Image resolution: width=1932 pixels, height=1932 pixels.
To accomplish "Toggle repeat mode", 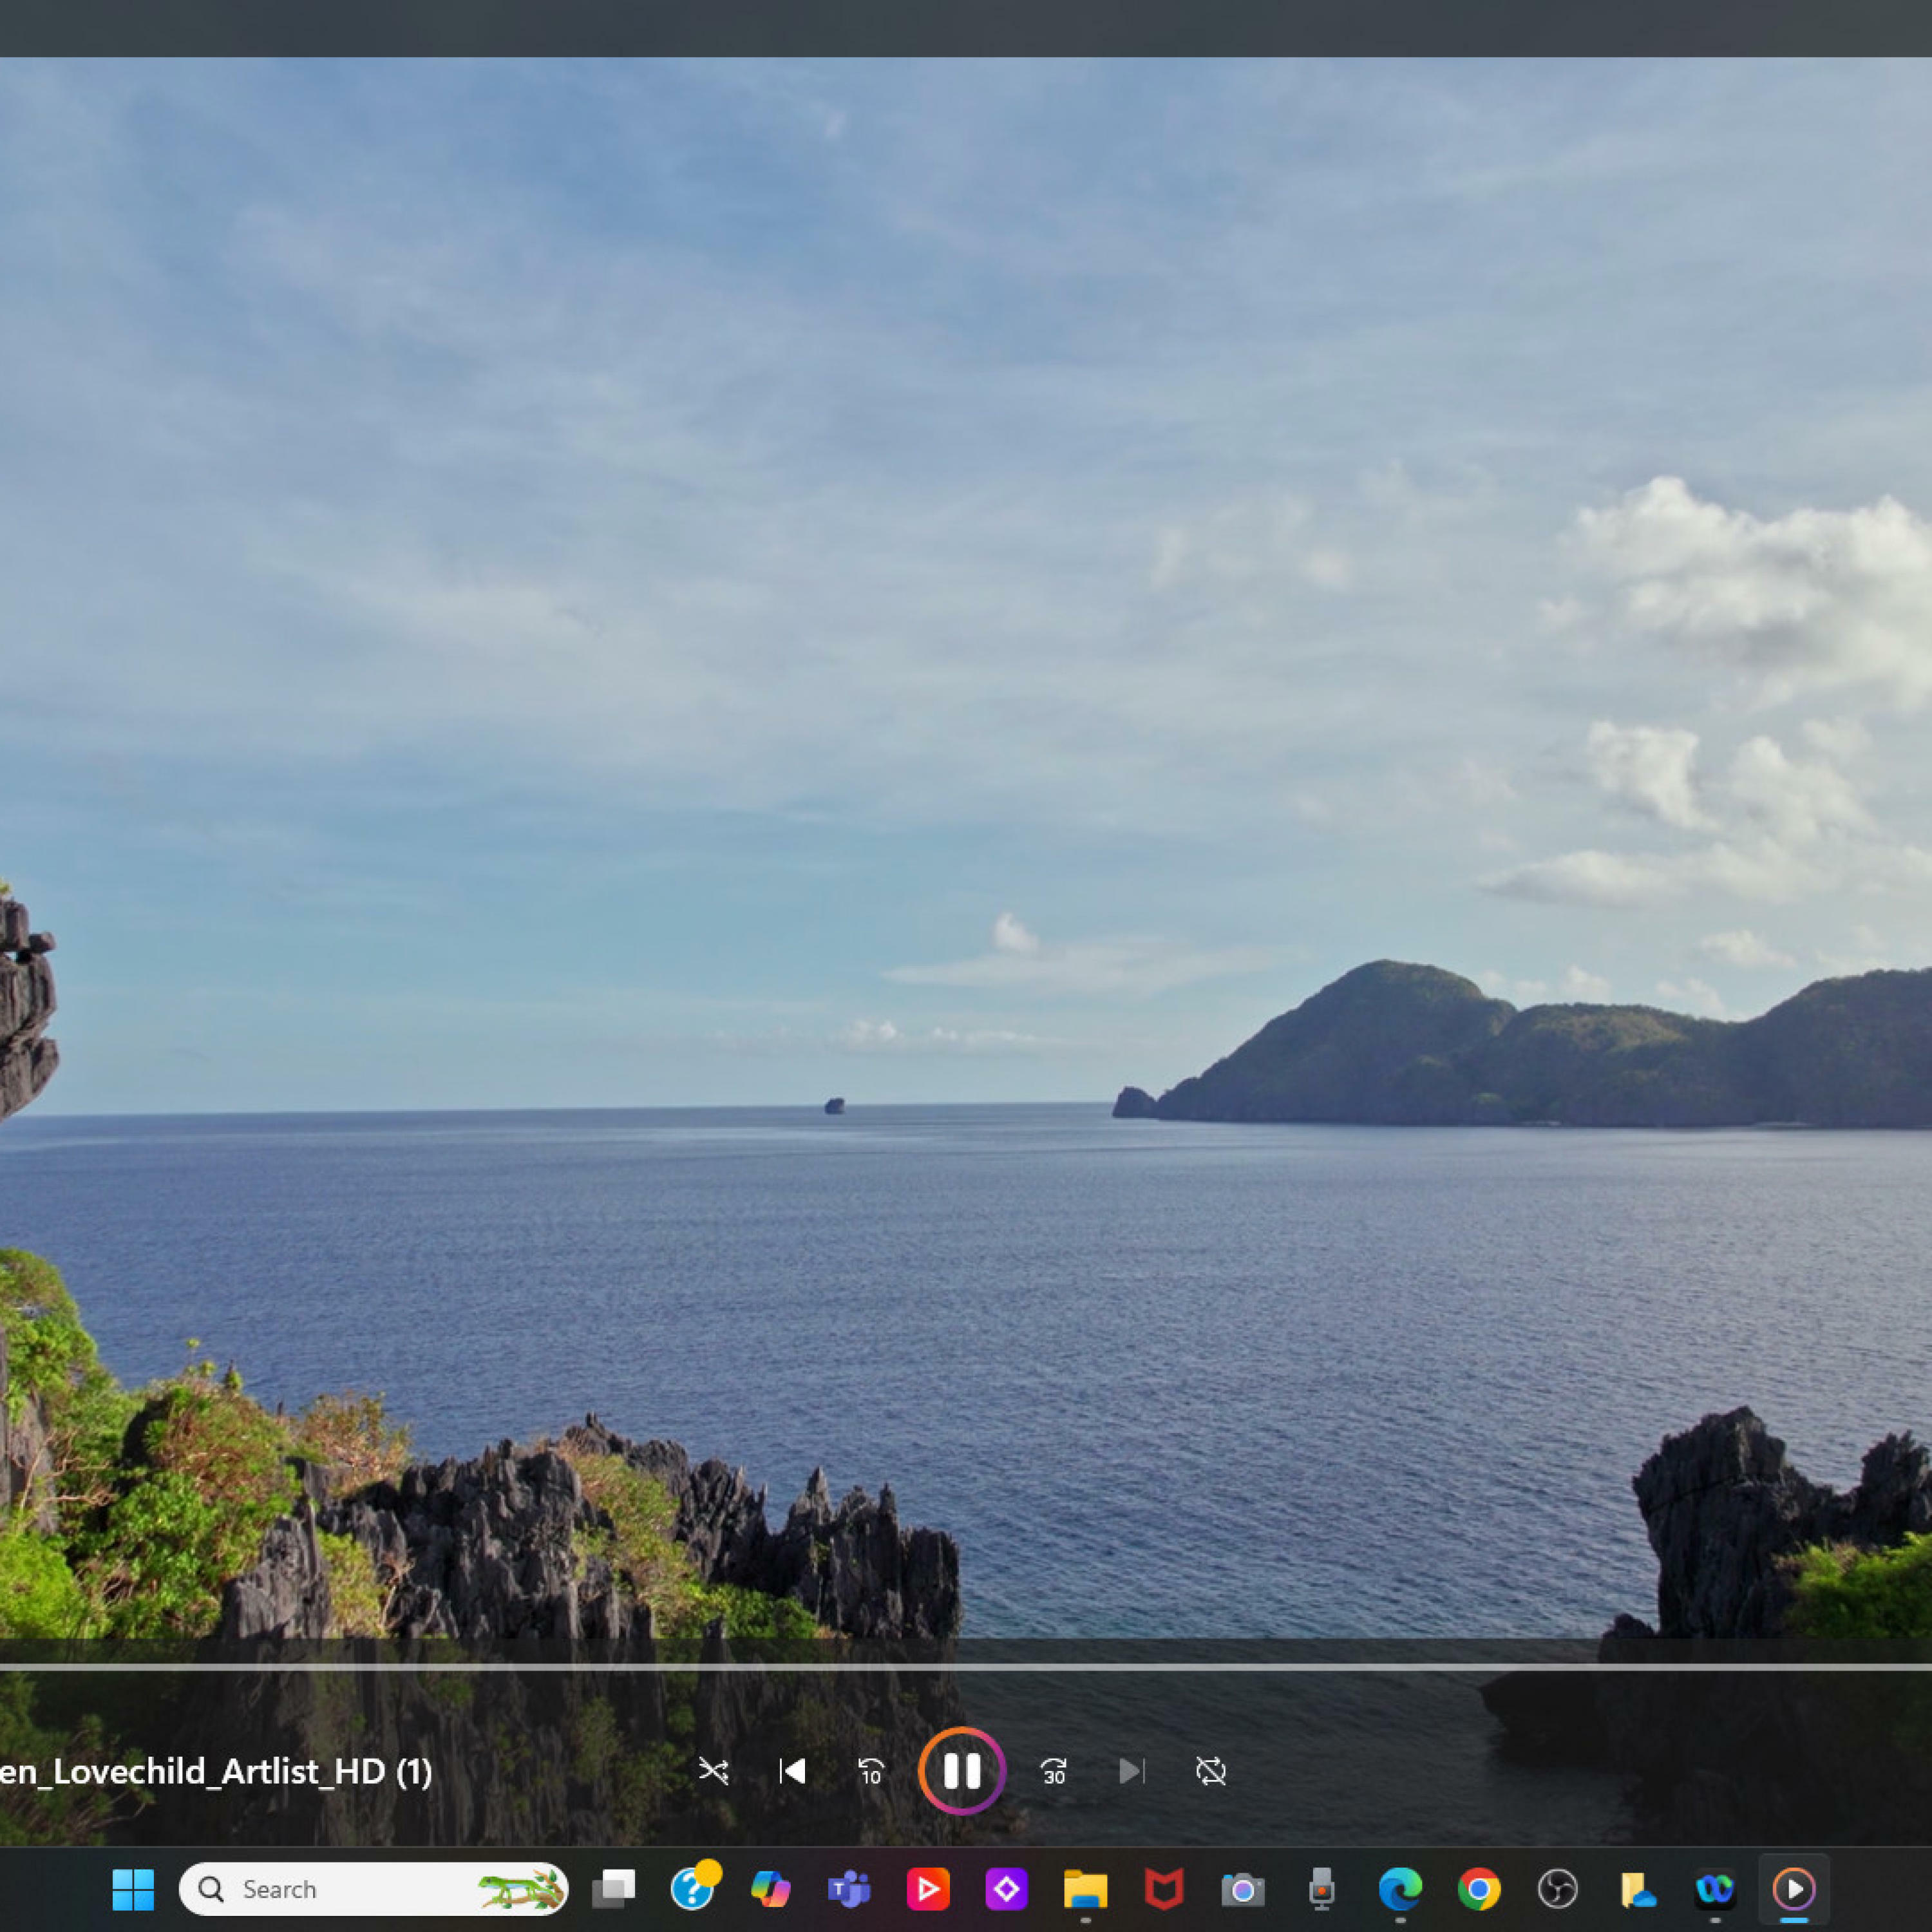I will (x=1210, y=1772).
